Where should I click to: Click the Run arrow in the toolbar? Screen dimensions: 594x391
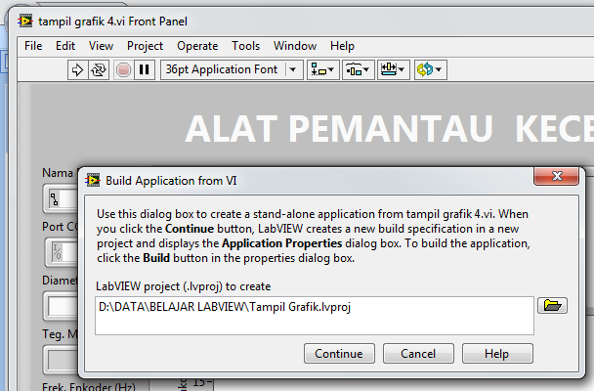77,69
